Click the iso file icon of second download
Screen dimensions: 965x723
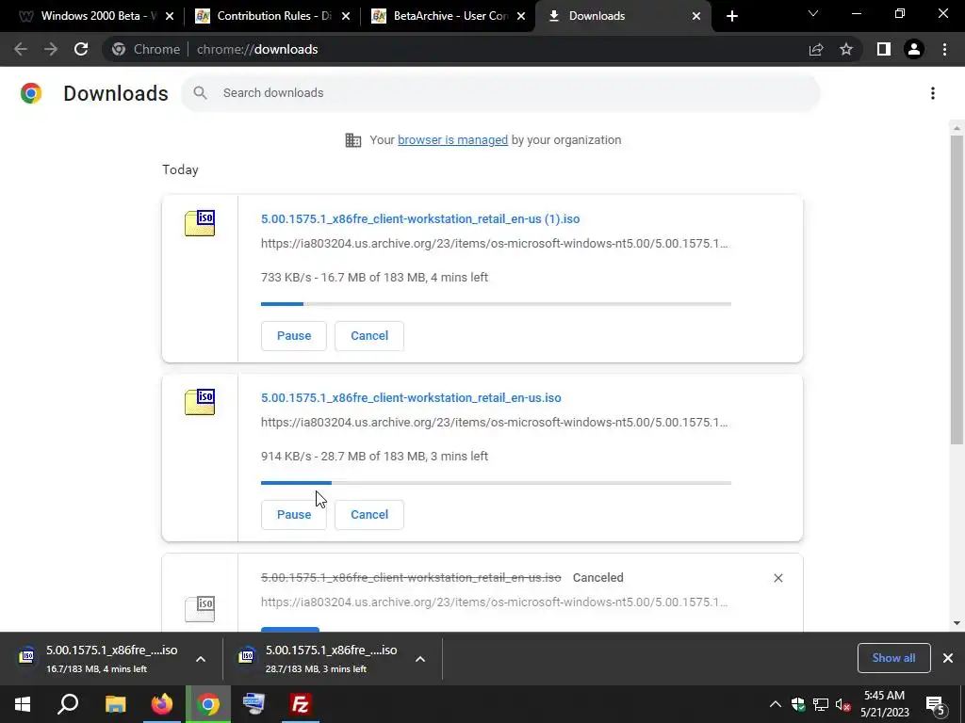[x=200, y=402]
